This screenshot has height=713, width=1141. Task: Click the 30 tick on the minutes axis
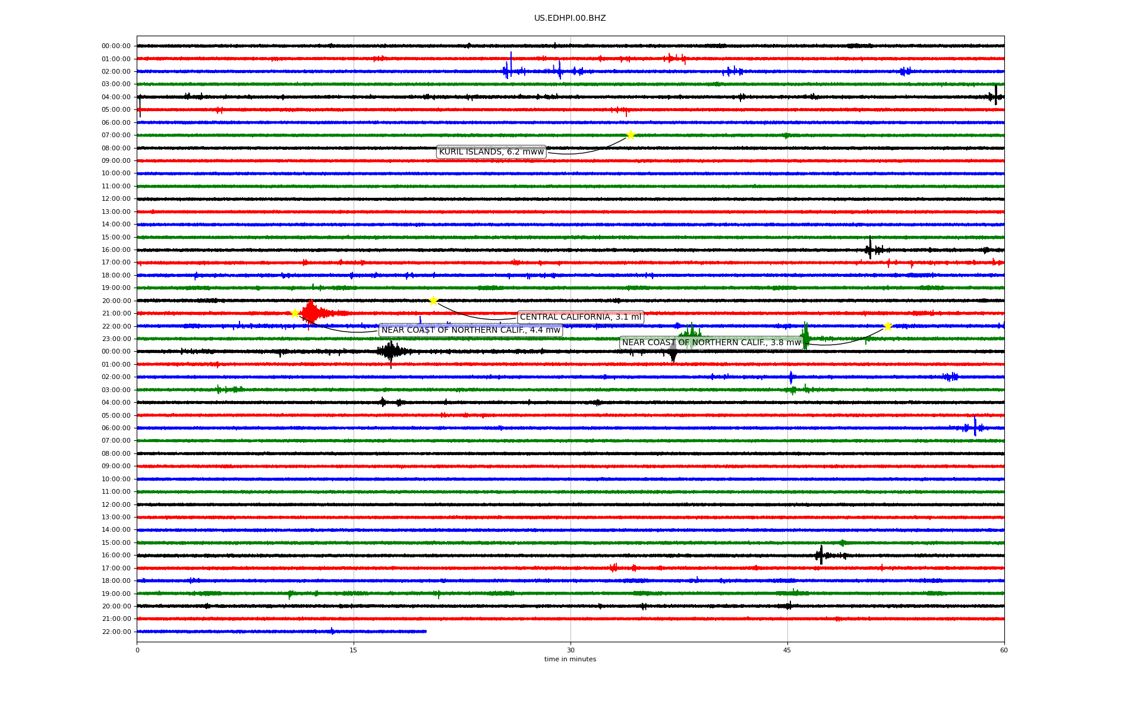pyautogui.click(x=570, y=650)
